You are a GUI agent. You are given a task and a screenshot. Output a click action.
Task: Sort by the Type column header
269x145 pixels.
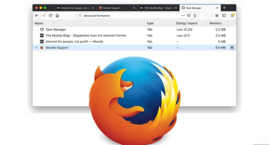click(x=159, y=23)
